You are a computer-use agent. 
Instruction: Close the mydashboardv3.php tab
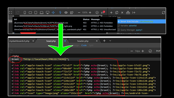tap(33, 41)
